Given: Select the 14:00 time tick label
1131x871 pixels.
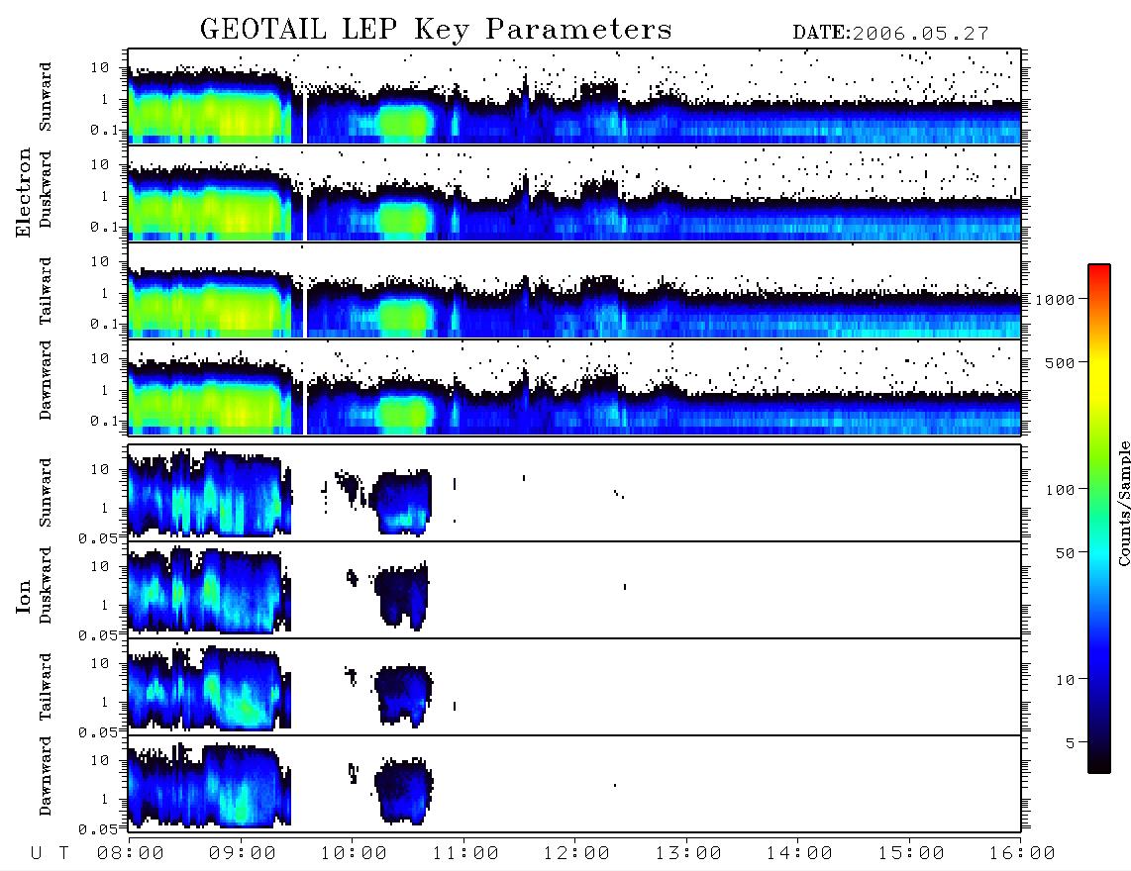Looking at the screenshot, I should [x=799, y=854].
